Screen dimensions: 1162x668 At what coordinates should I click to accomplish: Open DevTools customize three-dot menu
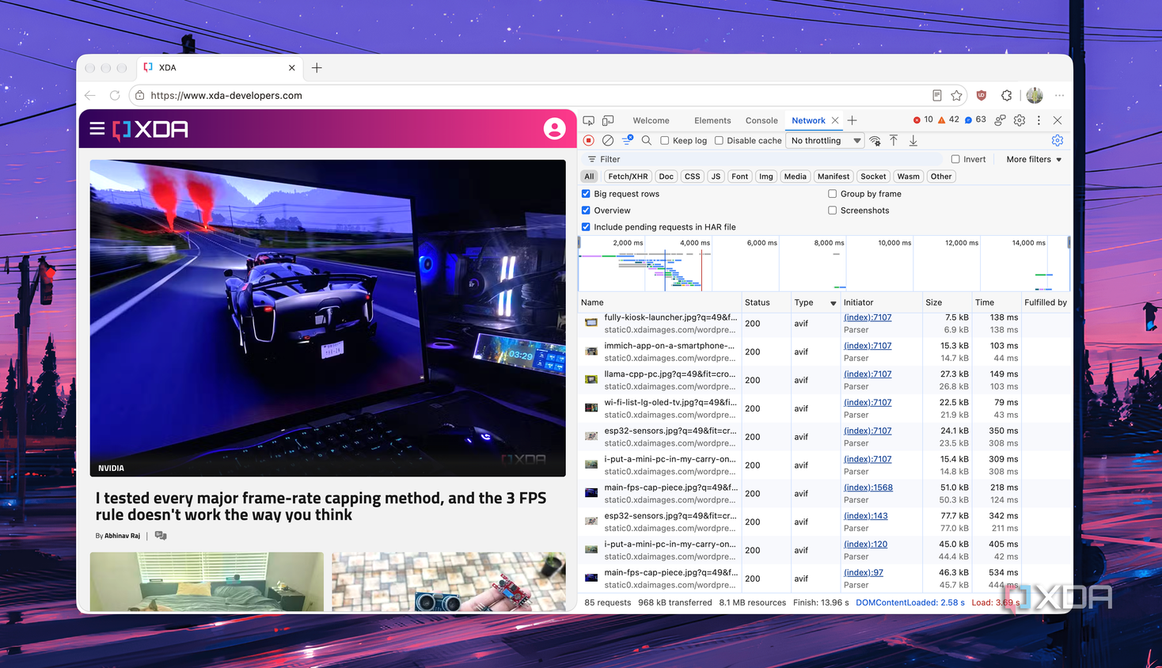(x=1039, y=120)
